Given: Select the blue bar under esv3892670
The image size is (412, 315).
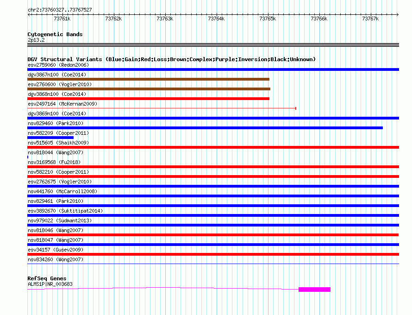Looking at the screenshot, I should pos(213,215).
